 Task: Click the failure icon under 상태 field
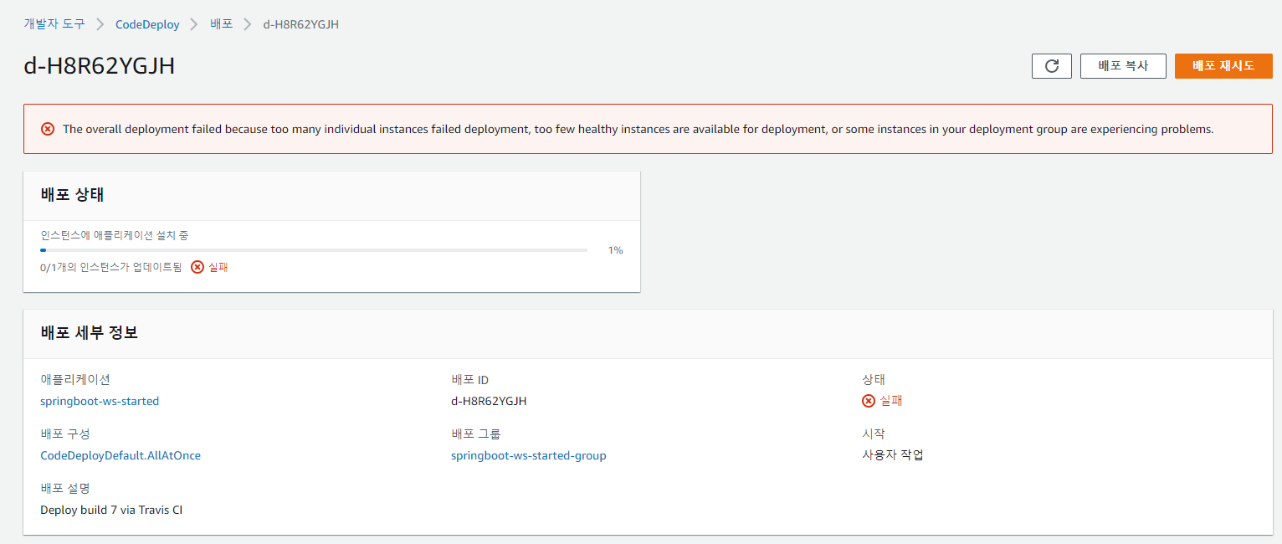click(x=869, y=401)
